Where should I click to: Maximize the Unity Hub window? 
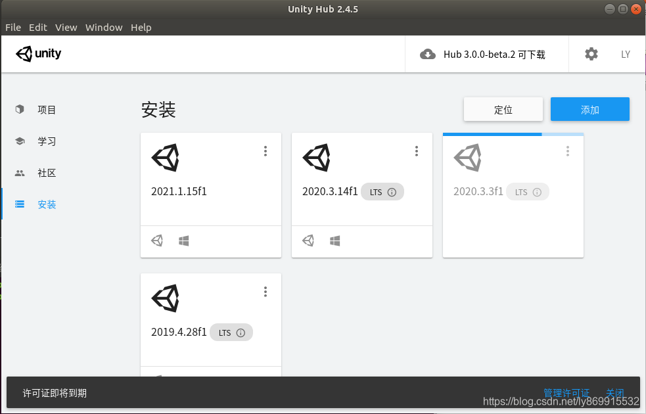[623, 9]
